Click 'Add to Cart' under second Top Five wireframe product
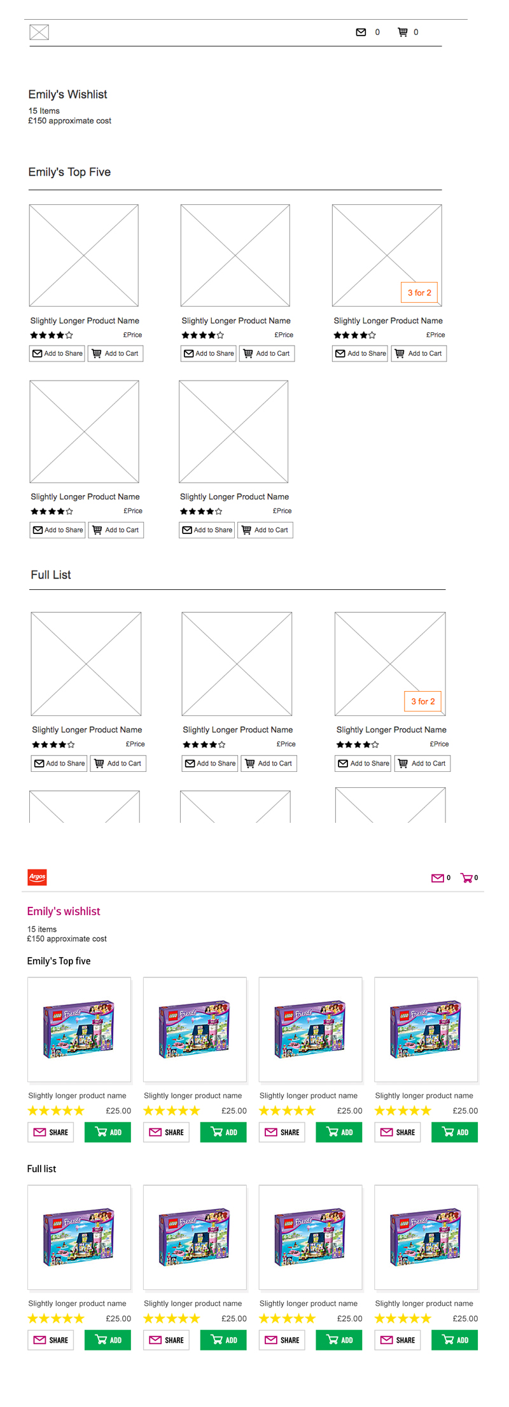The width and height of the screenshot is (509, 1407). click(267, 353)
